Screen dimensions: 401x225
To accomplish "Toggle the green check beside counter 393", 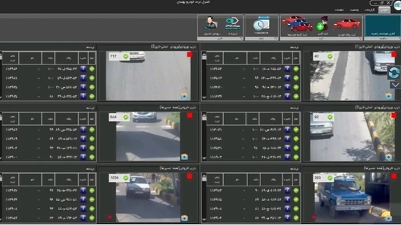I will [330, 178].
